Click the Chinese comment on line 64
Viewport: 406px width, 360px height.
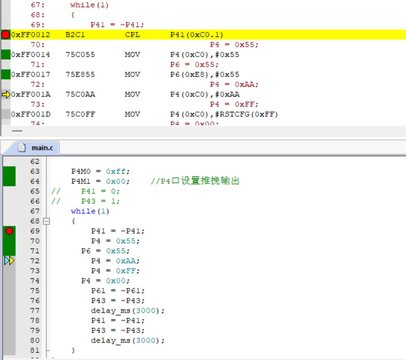click(195, 181)
